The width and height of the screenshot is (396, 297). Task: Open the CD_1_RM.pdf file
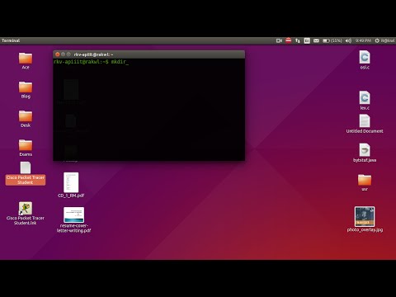tap(71, 182)
